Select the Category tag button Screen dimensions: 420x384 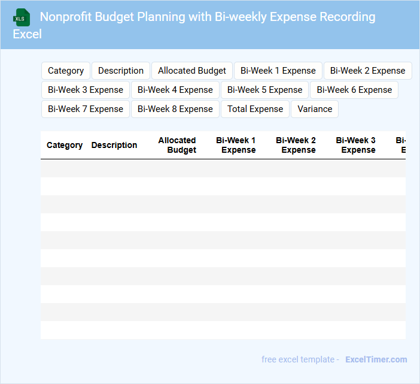click(66, 71)
